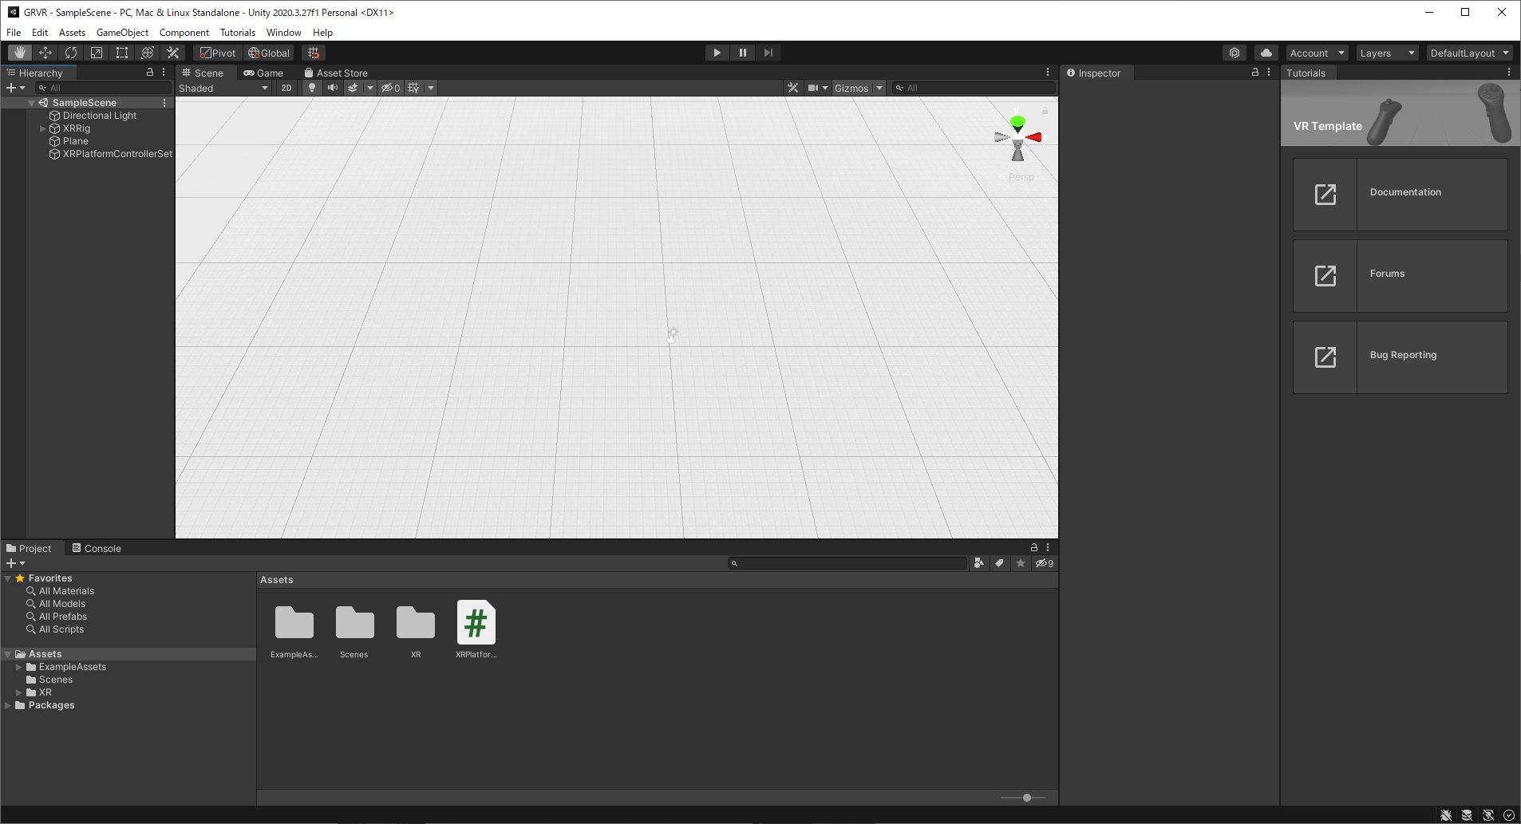The width and height of the screenshot is (1521, 824).
Task: Click the Project search field
Action: pyautogui.click(x=847, y=563)
